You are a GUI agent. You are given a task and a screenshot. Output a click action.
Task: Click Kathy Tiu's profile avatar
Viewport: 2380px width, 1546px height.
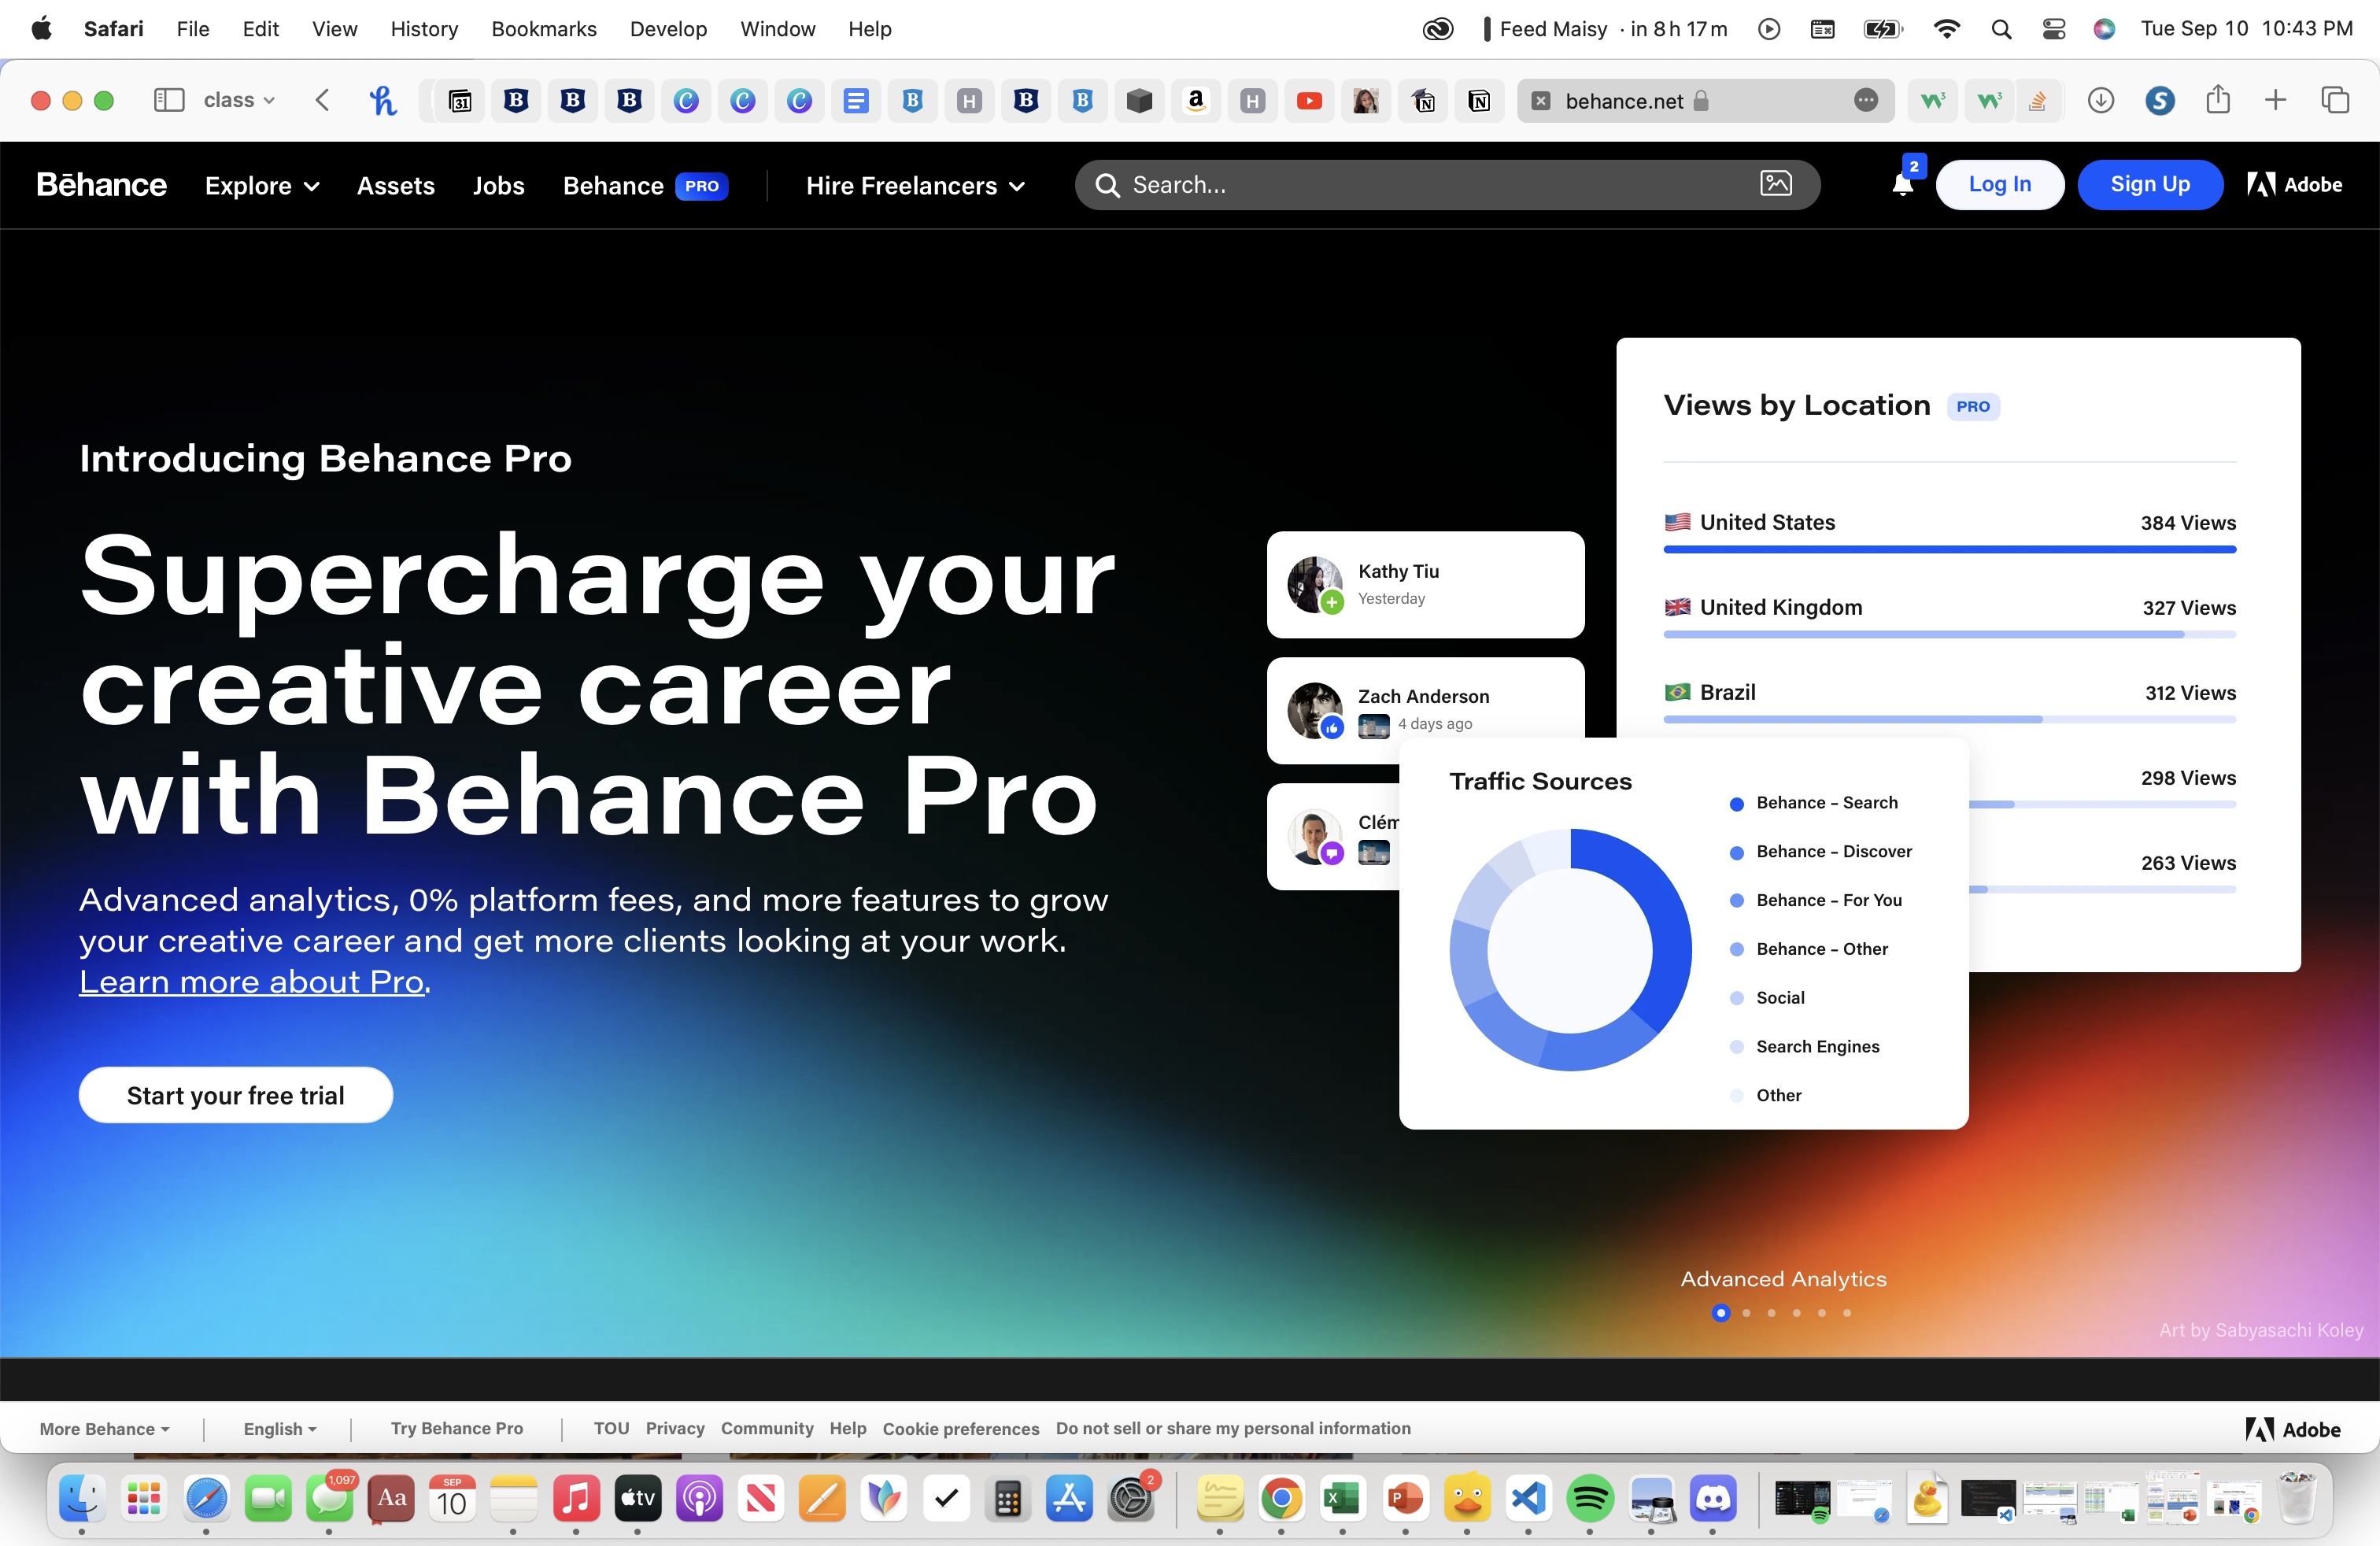1315,585
